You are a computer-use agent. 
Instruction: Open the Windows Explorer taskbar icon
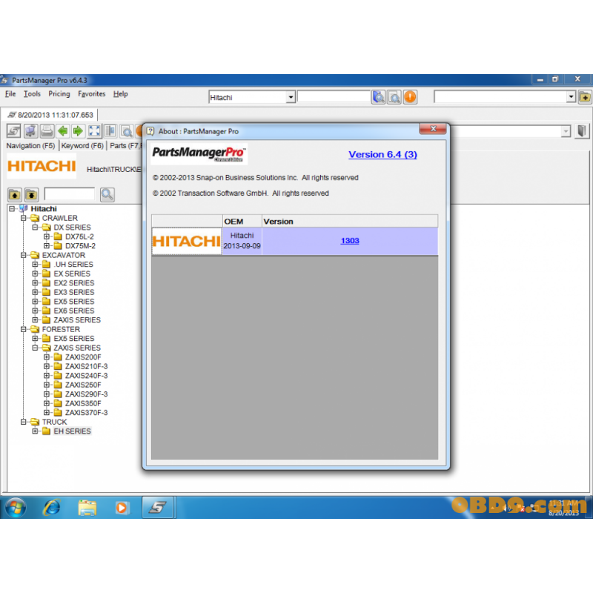point(87,507)
